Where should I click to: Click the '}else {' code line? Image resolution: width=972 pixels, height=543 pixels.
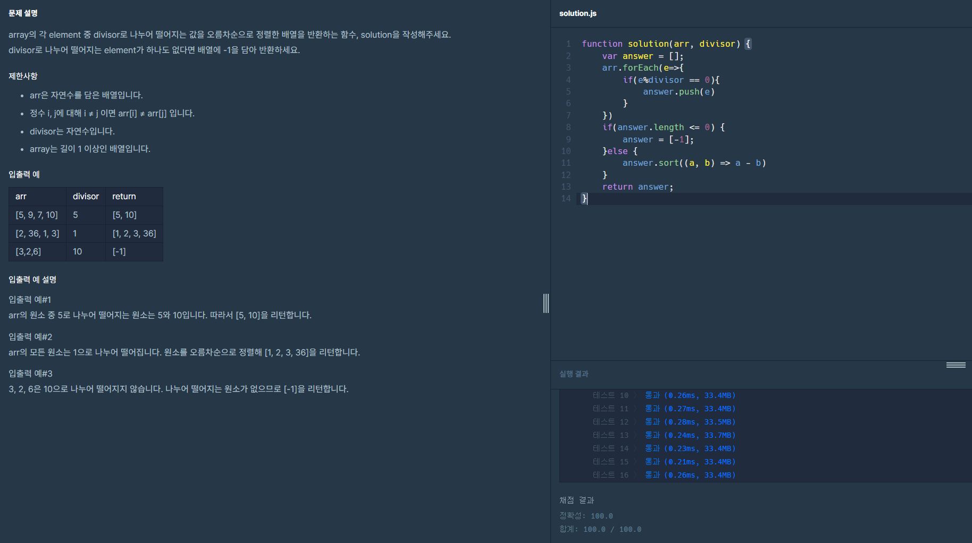pos(620,151)
